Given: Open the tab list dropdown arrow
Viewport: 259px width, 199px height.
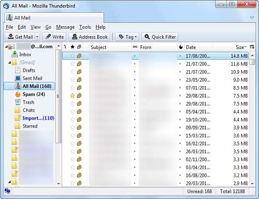Looking at the screenshot, I should tap(252, 18).
